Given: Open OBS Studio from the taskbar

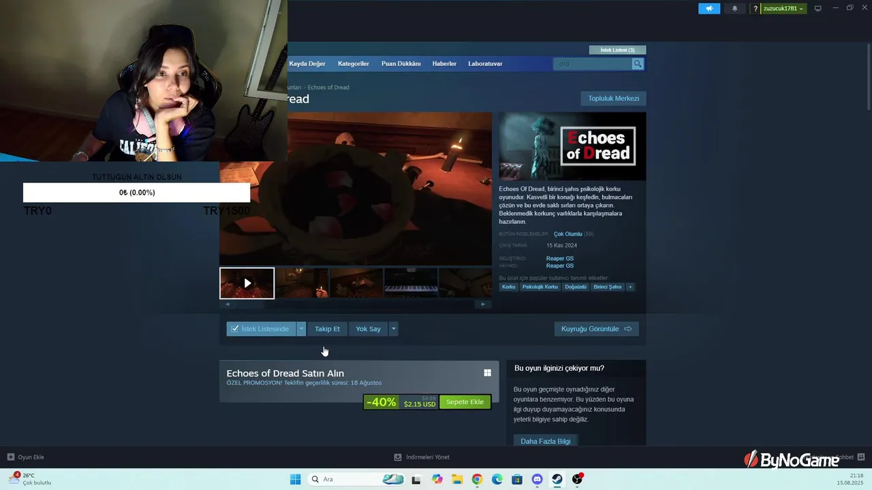Looking at the screenshot, I should pos(577,479).
